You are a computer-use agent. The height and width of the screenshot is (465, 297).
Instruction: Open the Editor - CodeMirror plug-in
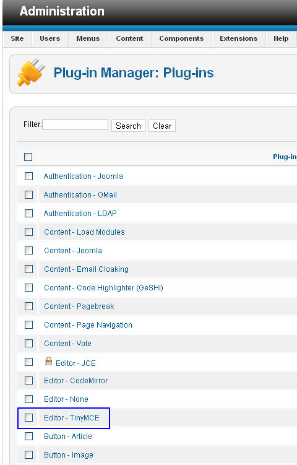point(76,381)
